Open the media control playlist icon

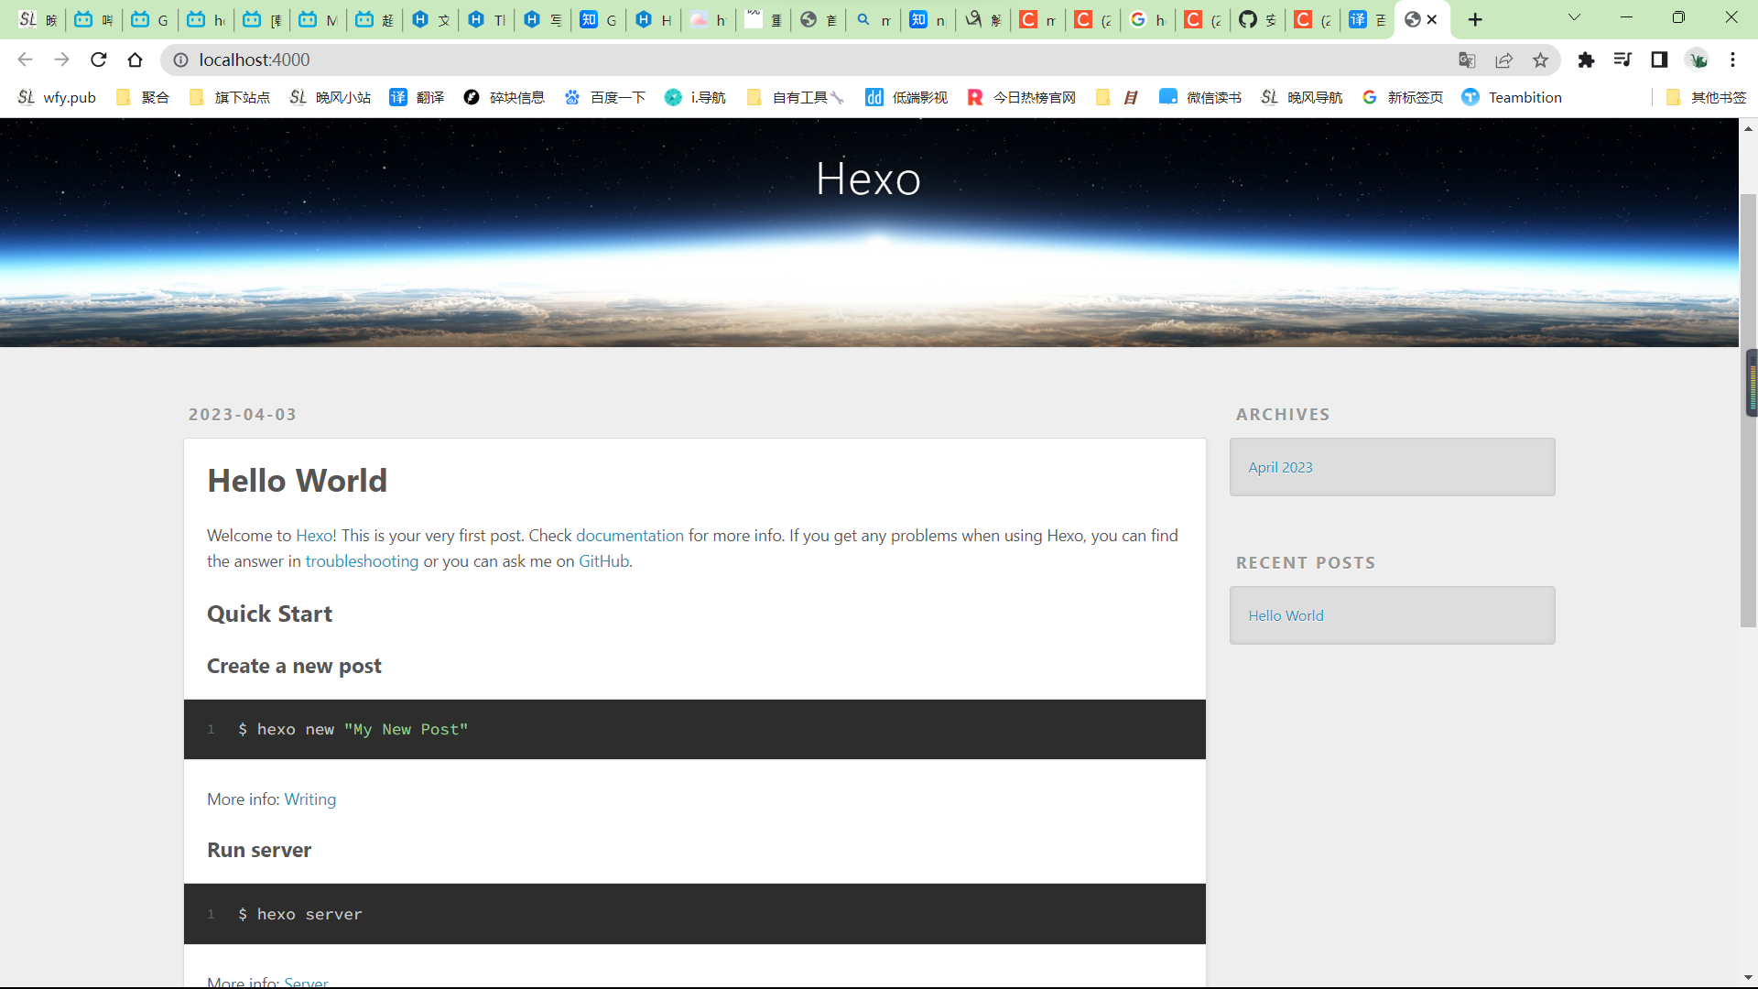click(1622, 60)
